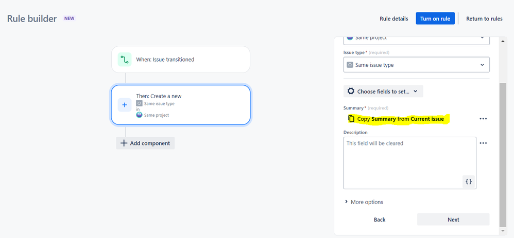Open the Issue type dropdown

tap(416, 65)
